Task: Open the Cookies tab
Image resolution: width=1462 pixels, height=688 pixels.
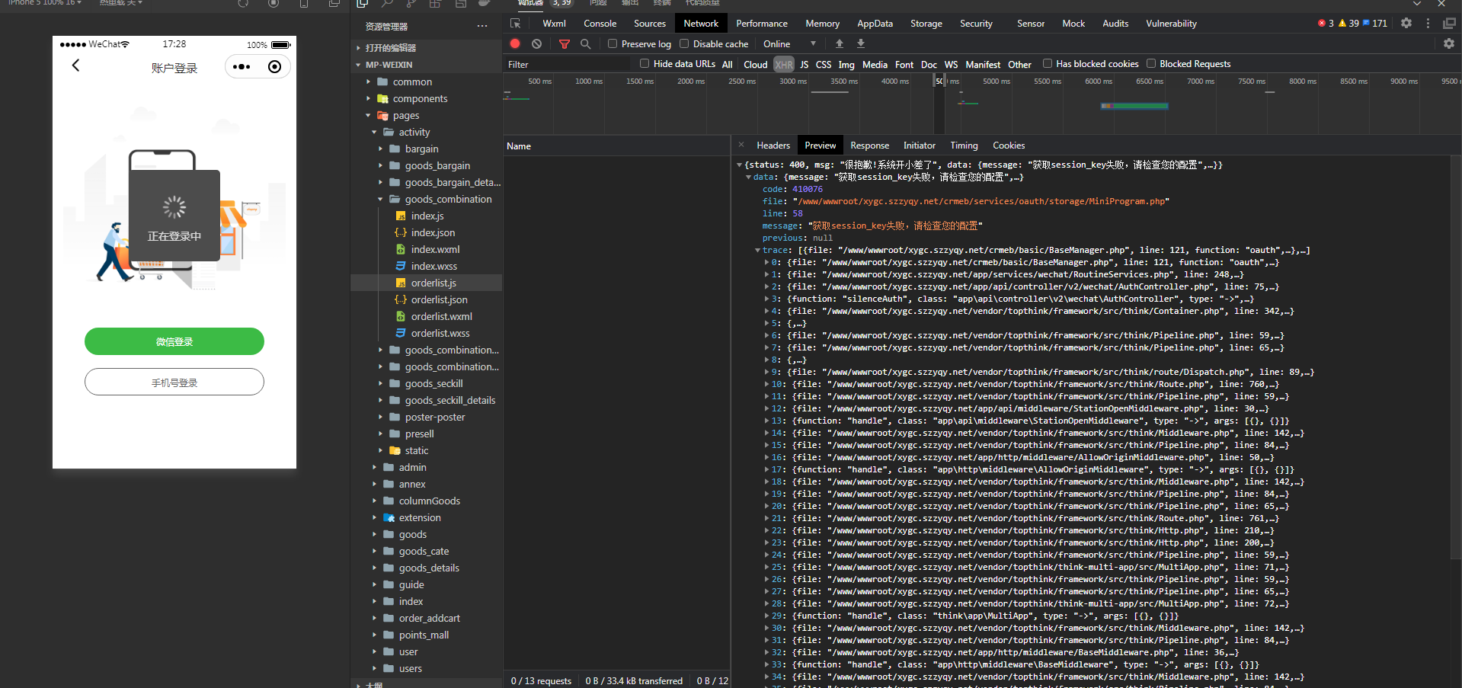Action: (x=1009, y=146)
